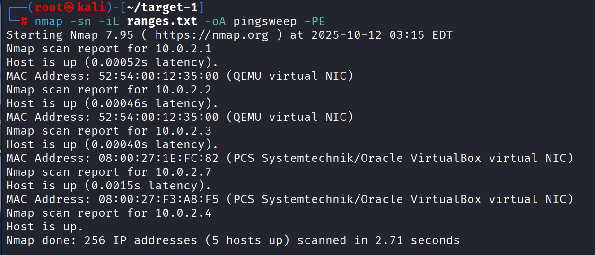Click the IP address 10.0.2.4
The height and width of the screenshot is (255, 595).
pyautogui.click(x=183, y=213)
